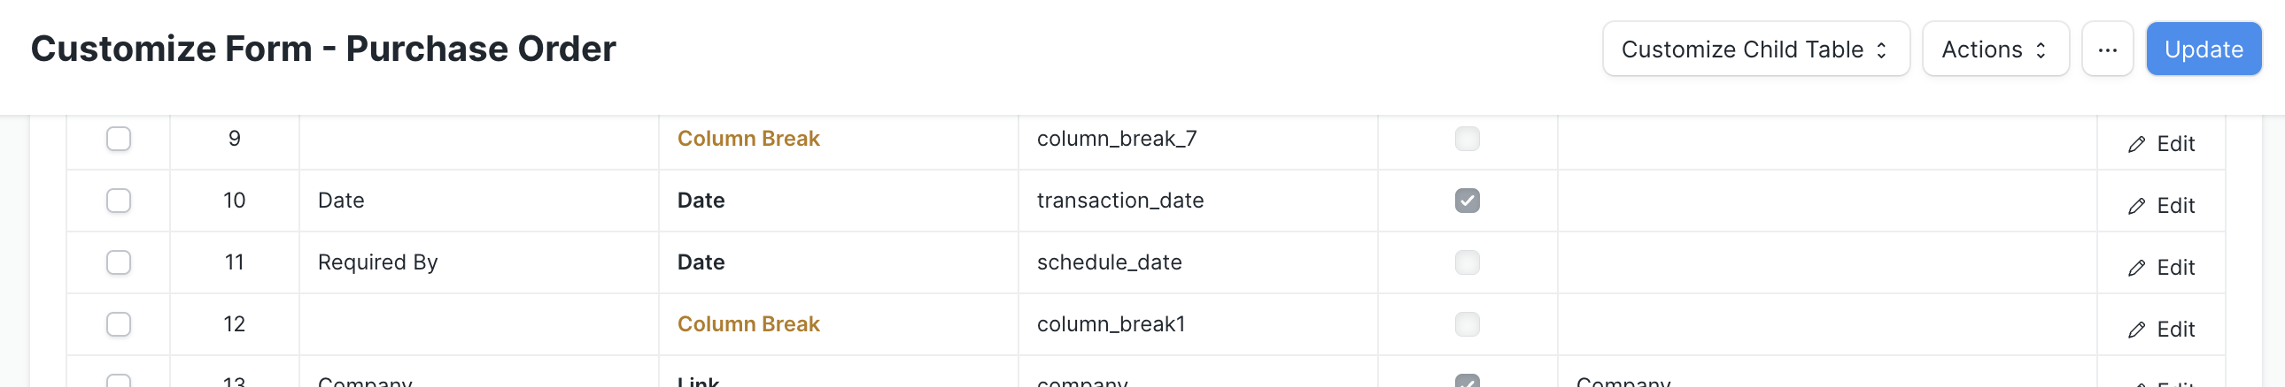Select row 12 checkbox
This screenshot has width=2285, height=387.
pyautogui.click(x=119, y=325)
